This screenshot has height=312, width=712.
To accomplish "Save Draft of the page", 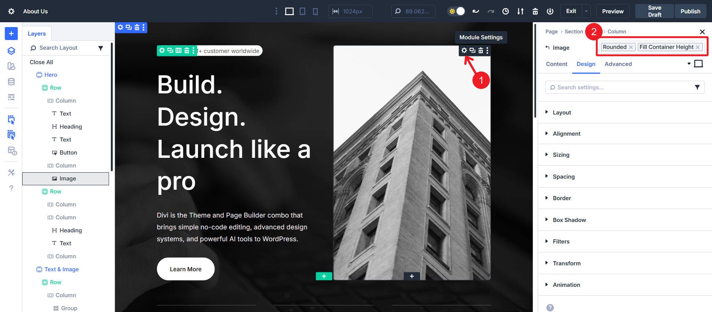I will pyautogui.click(x=655, y=11).
